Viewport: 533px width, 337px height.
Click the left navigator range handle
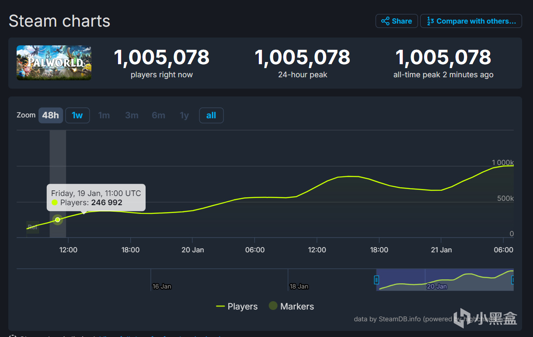[x=376, y=280]
